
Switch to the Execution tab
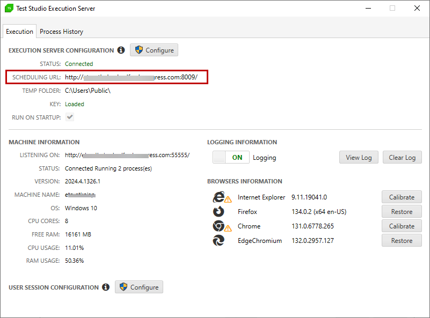pos(19,32)
